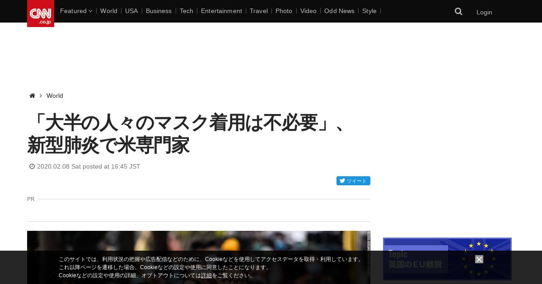
Task: Share article via ツイート button
Action: (353, 181)
